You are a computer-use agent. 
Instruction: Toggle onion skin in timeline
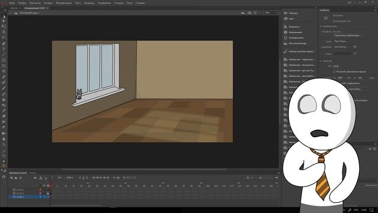(x=125, y=177)
